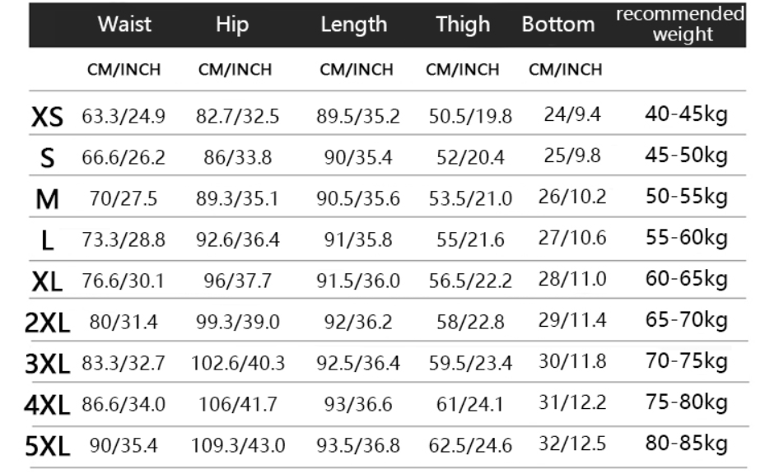Select the Length column header
765x474 pixels.
tap(354, 25)
